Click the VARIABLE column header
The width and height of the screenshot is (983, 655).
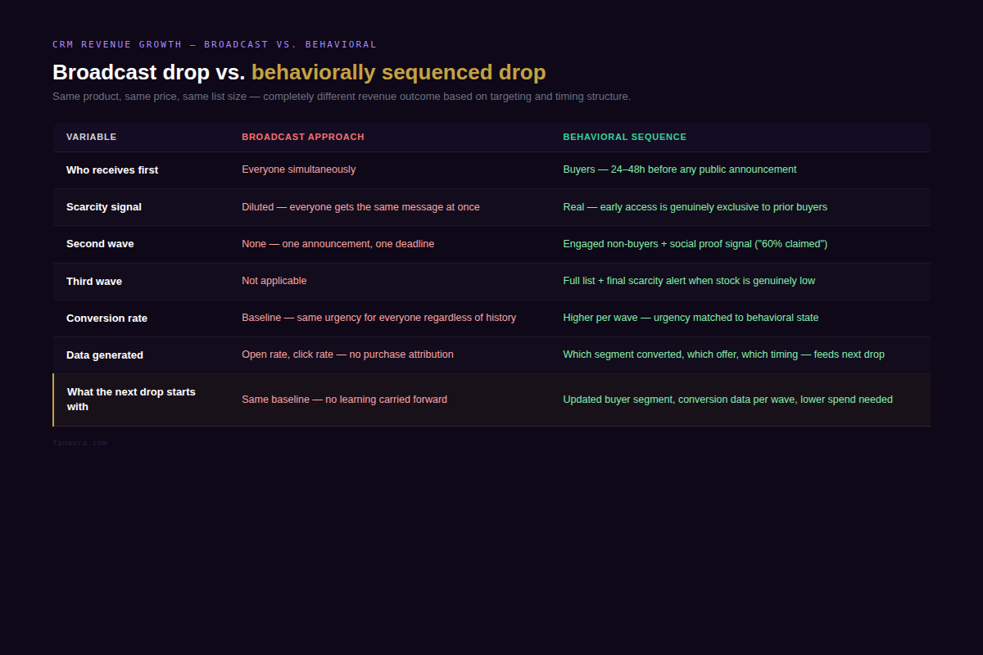pos(91,137)
